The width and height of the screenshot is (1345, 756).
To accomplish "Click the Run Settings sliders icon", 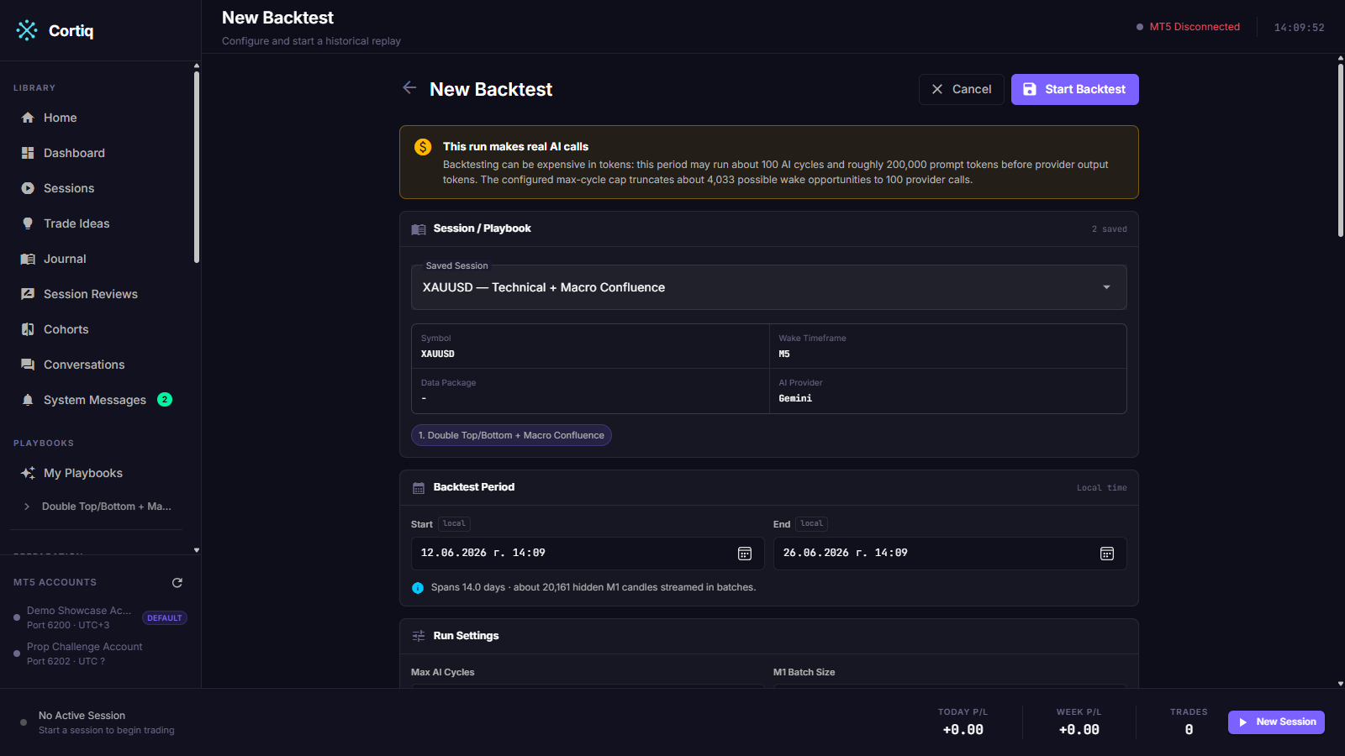I will coord(419,636).
